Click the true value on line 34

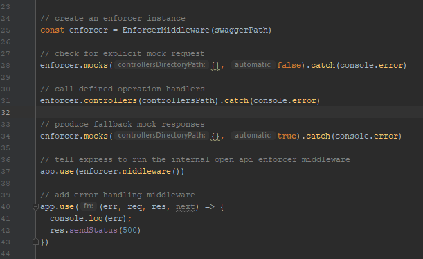[x=287, y=136]
